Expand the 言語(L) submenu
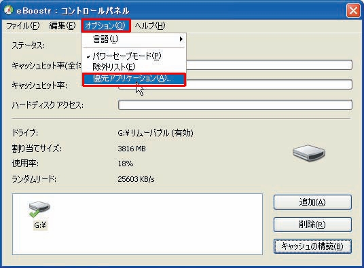The height and width of the screenshot is (268, 364). coord(134,39)
